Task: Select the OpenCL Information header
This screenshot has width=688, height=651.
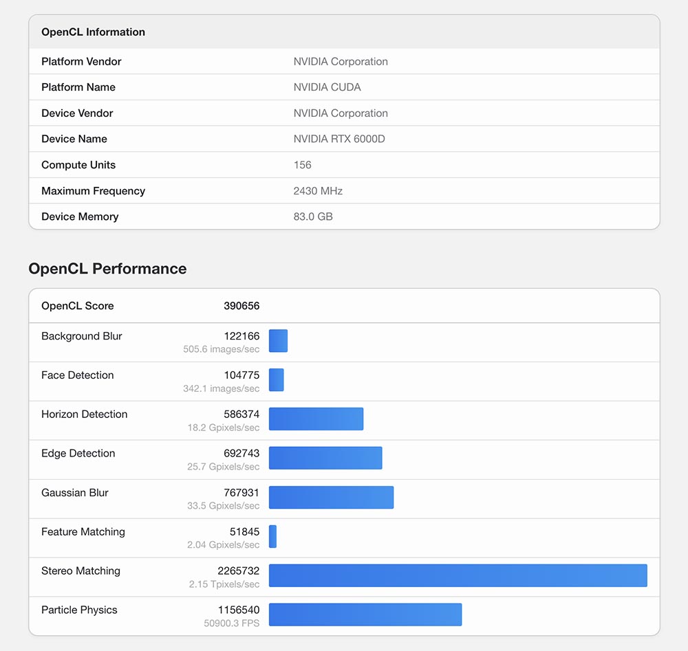Action: [93, 32]
